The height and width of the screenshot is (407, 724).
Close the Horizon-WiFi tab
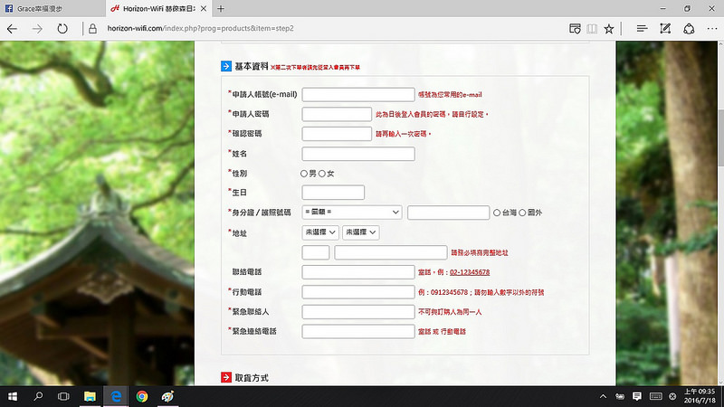(204, 8)
